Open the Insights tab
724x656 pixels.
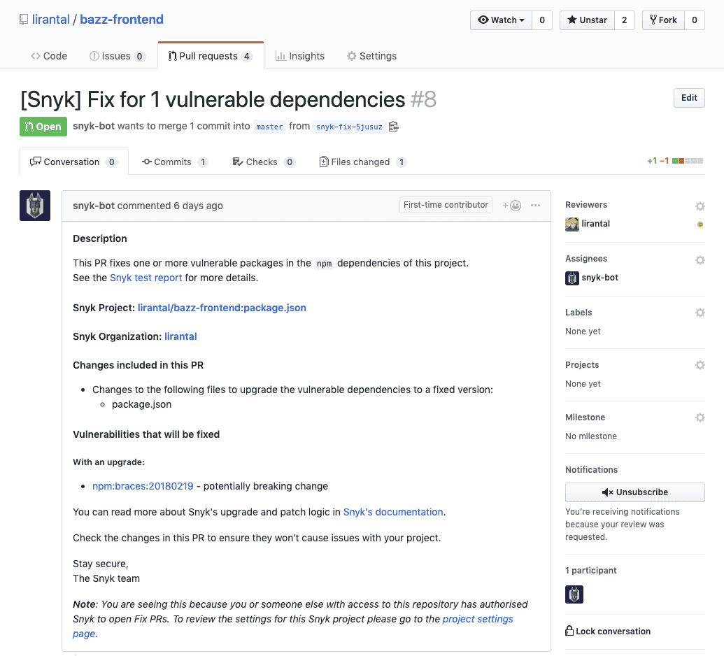pyautogui.click(x=300, y=56)
